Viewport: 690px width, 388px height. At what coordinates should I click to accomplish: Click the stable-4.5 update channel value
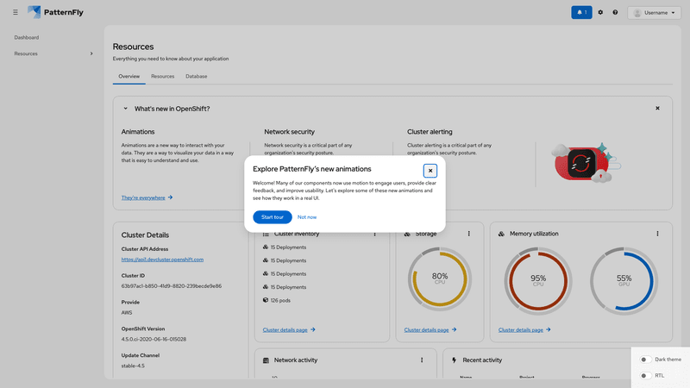coord(133,366)
